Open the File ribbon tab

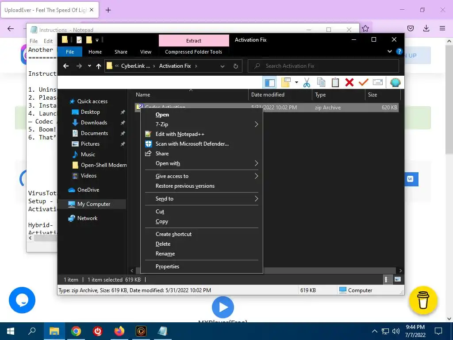70,52
